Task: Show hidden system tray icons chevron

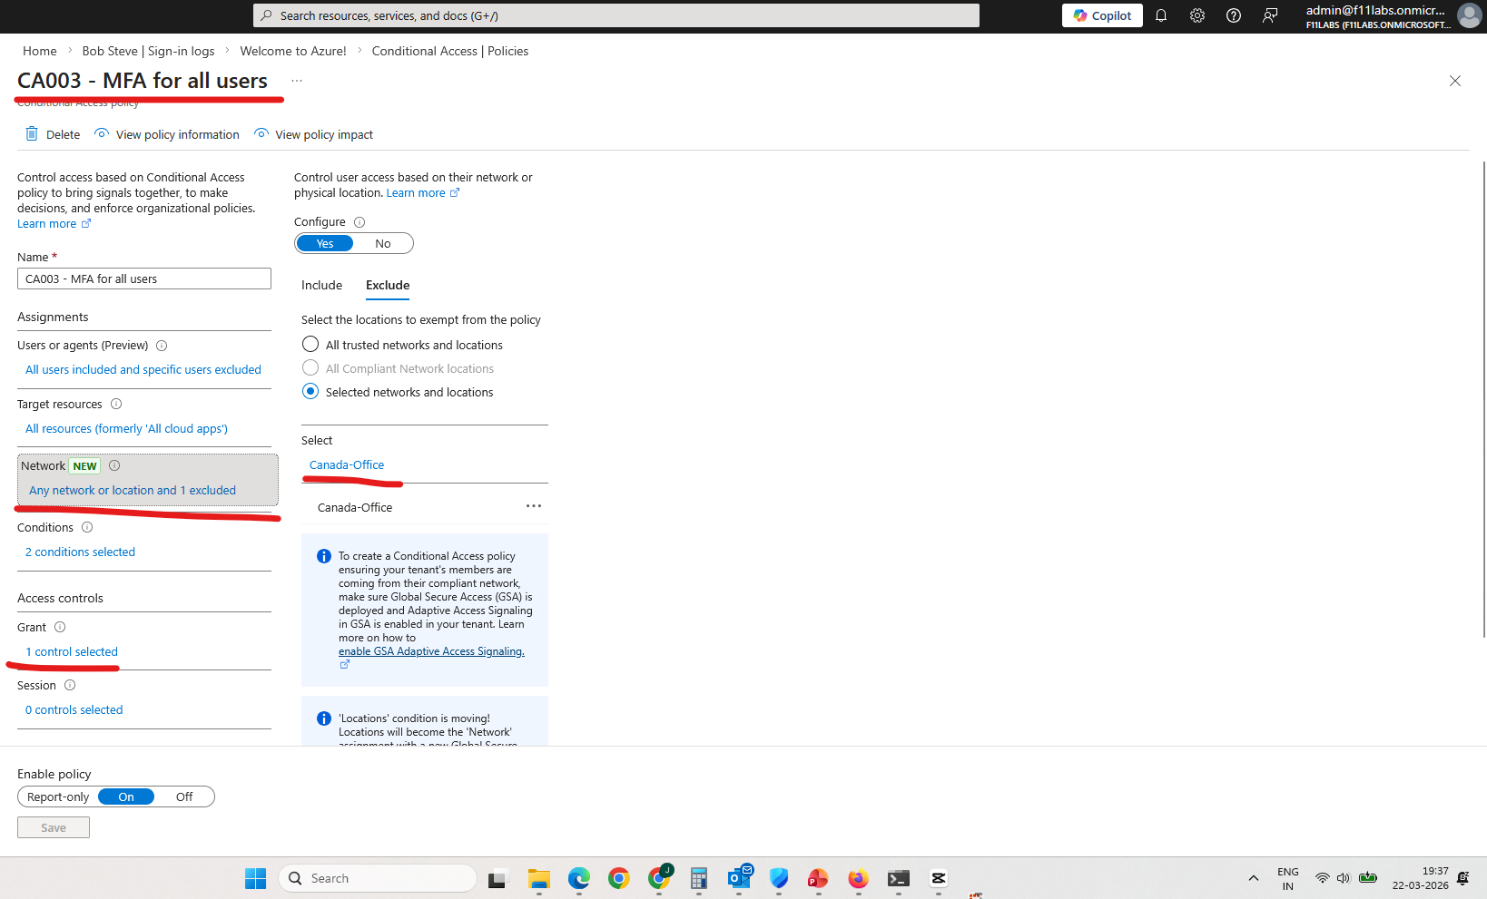Action: [x=1253, y=878]
